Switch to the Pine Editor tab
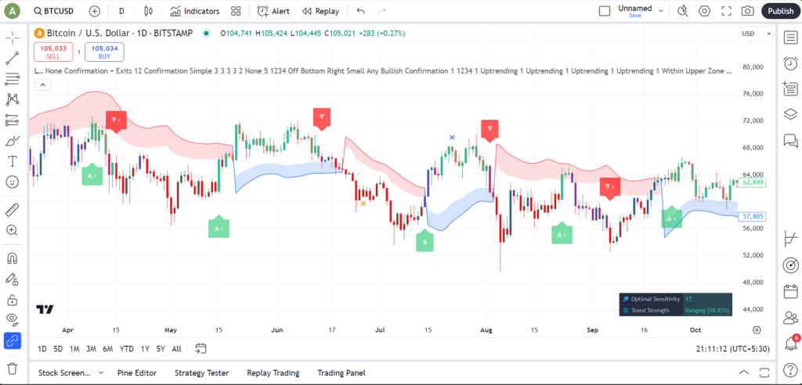 tap(136, 373)
